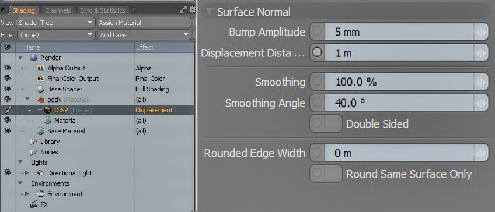Collapse the body material group

27,100
